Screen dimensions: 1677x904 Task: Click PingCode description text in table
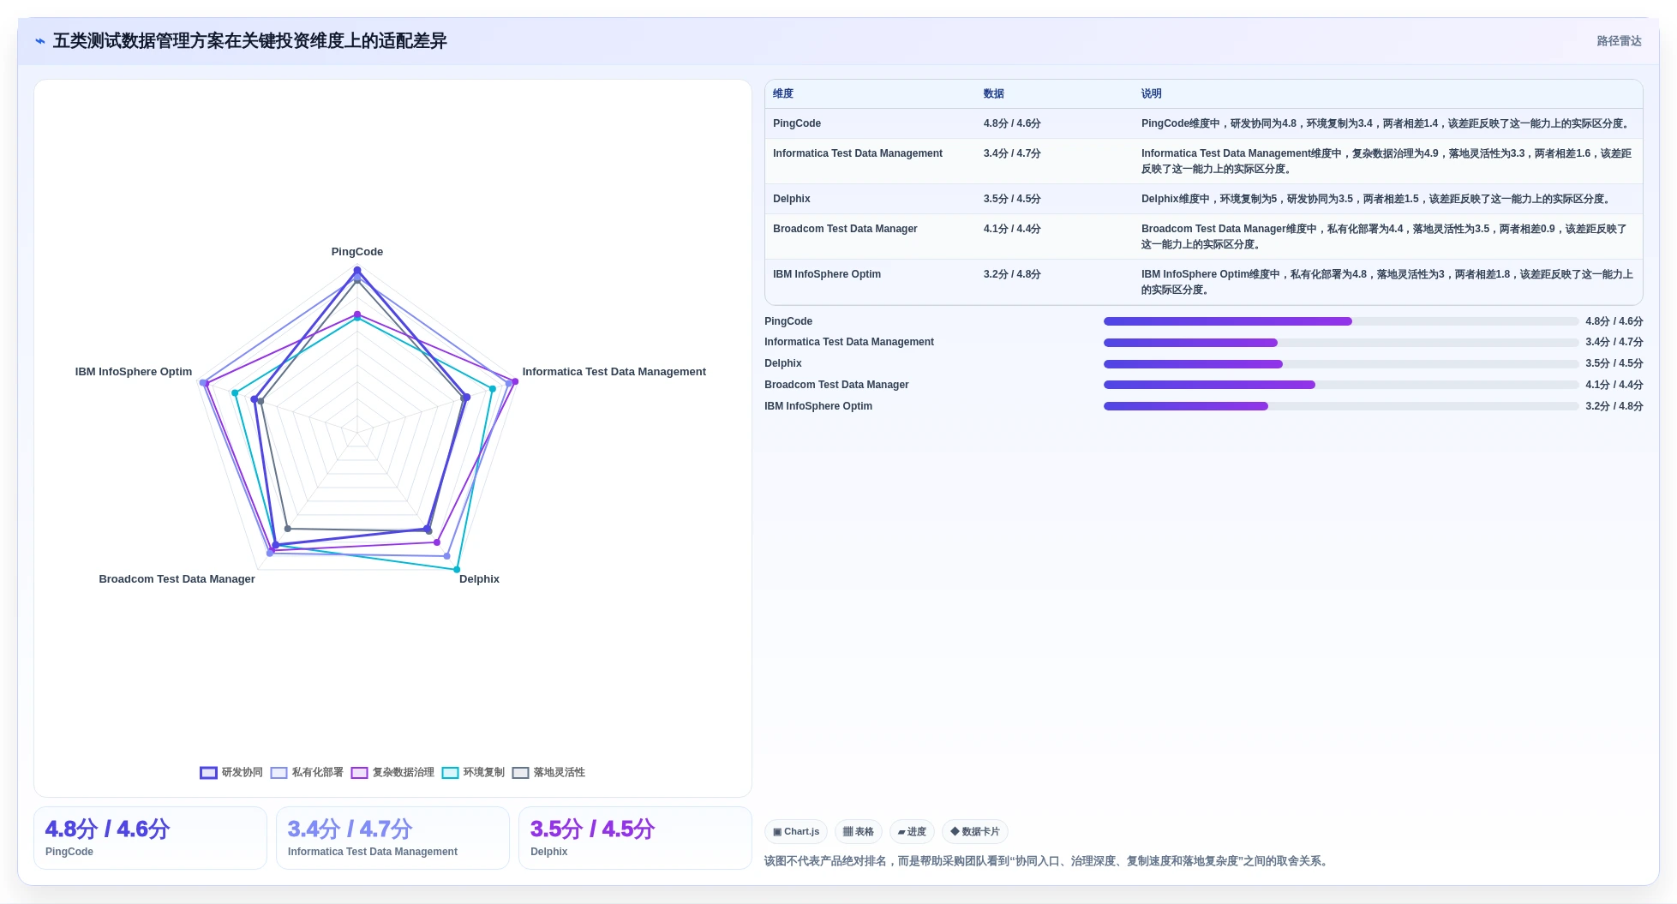[1387, 123]
